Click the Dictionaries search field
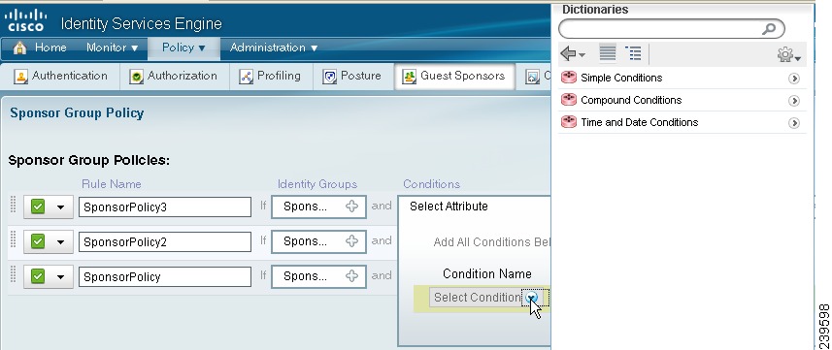832x350 pixels. 671,29
